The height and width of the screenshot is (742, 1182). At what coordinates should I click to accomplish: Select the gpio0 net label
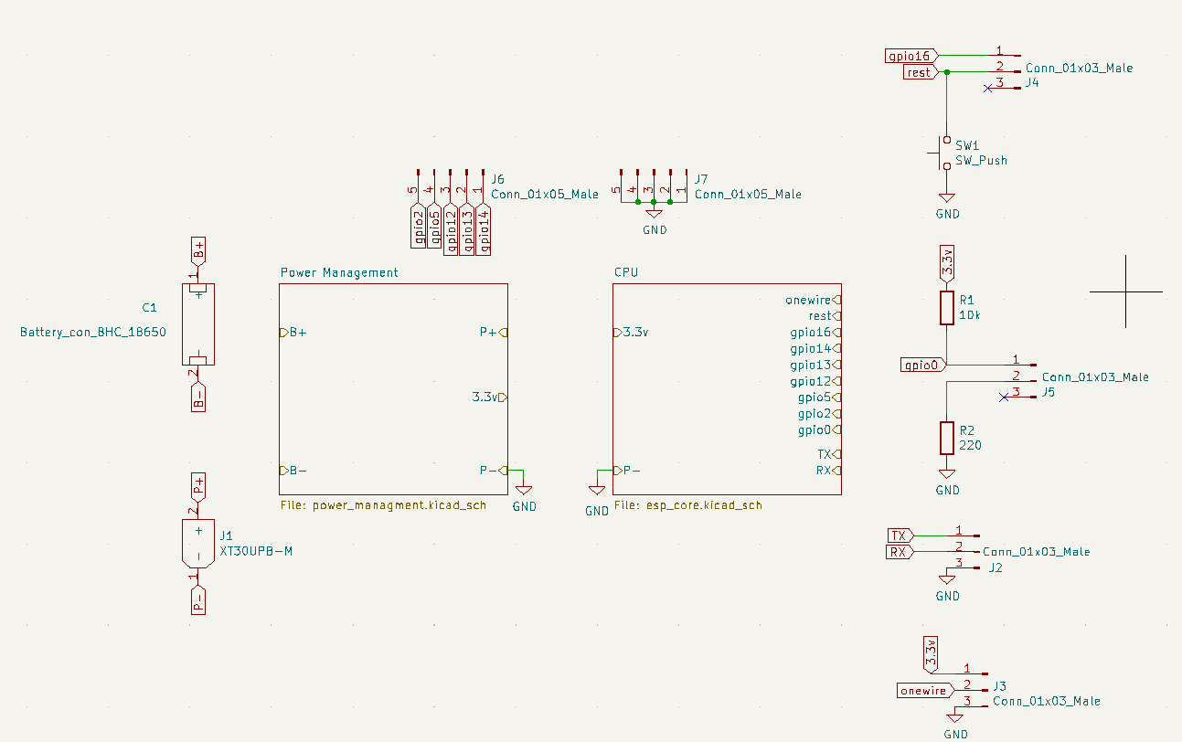pos(922,363)
